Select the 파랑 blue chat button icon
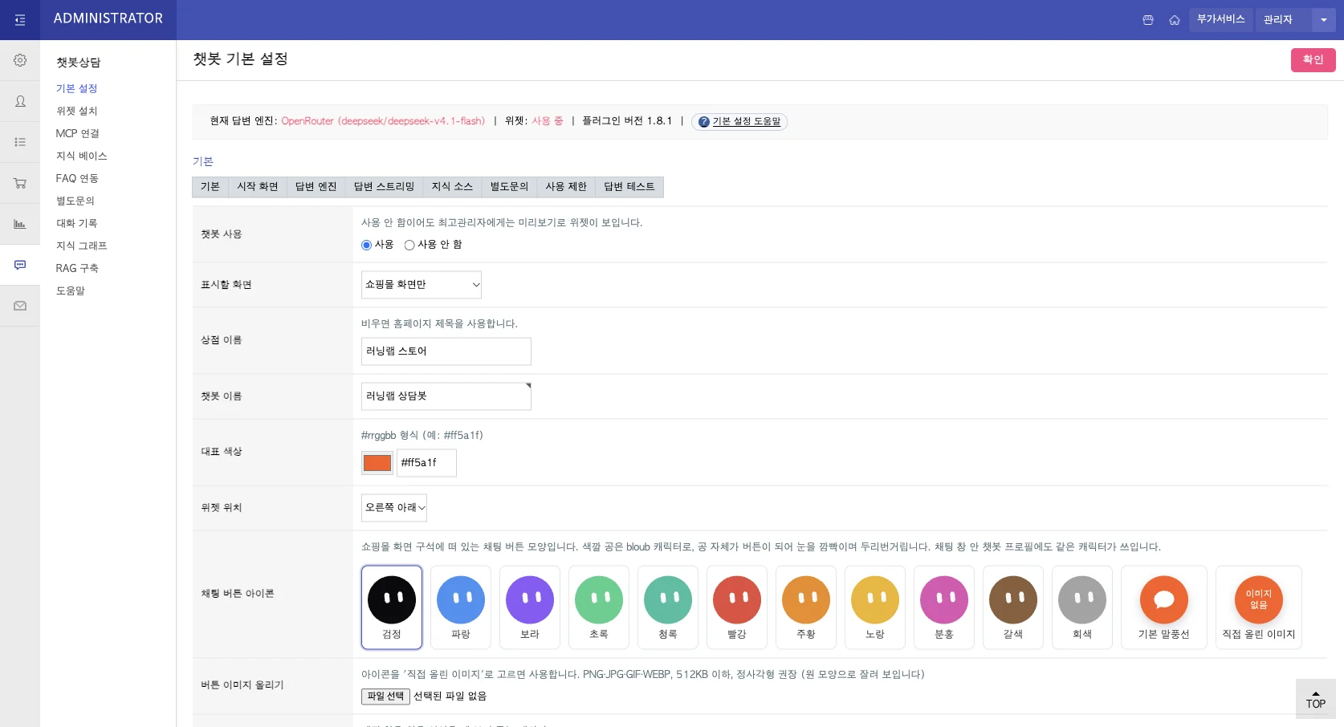Viewport: 1344px width, 727px height. pos(461,607)
